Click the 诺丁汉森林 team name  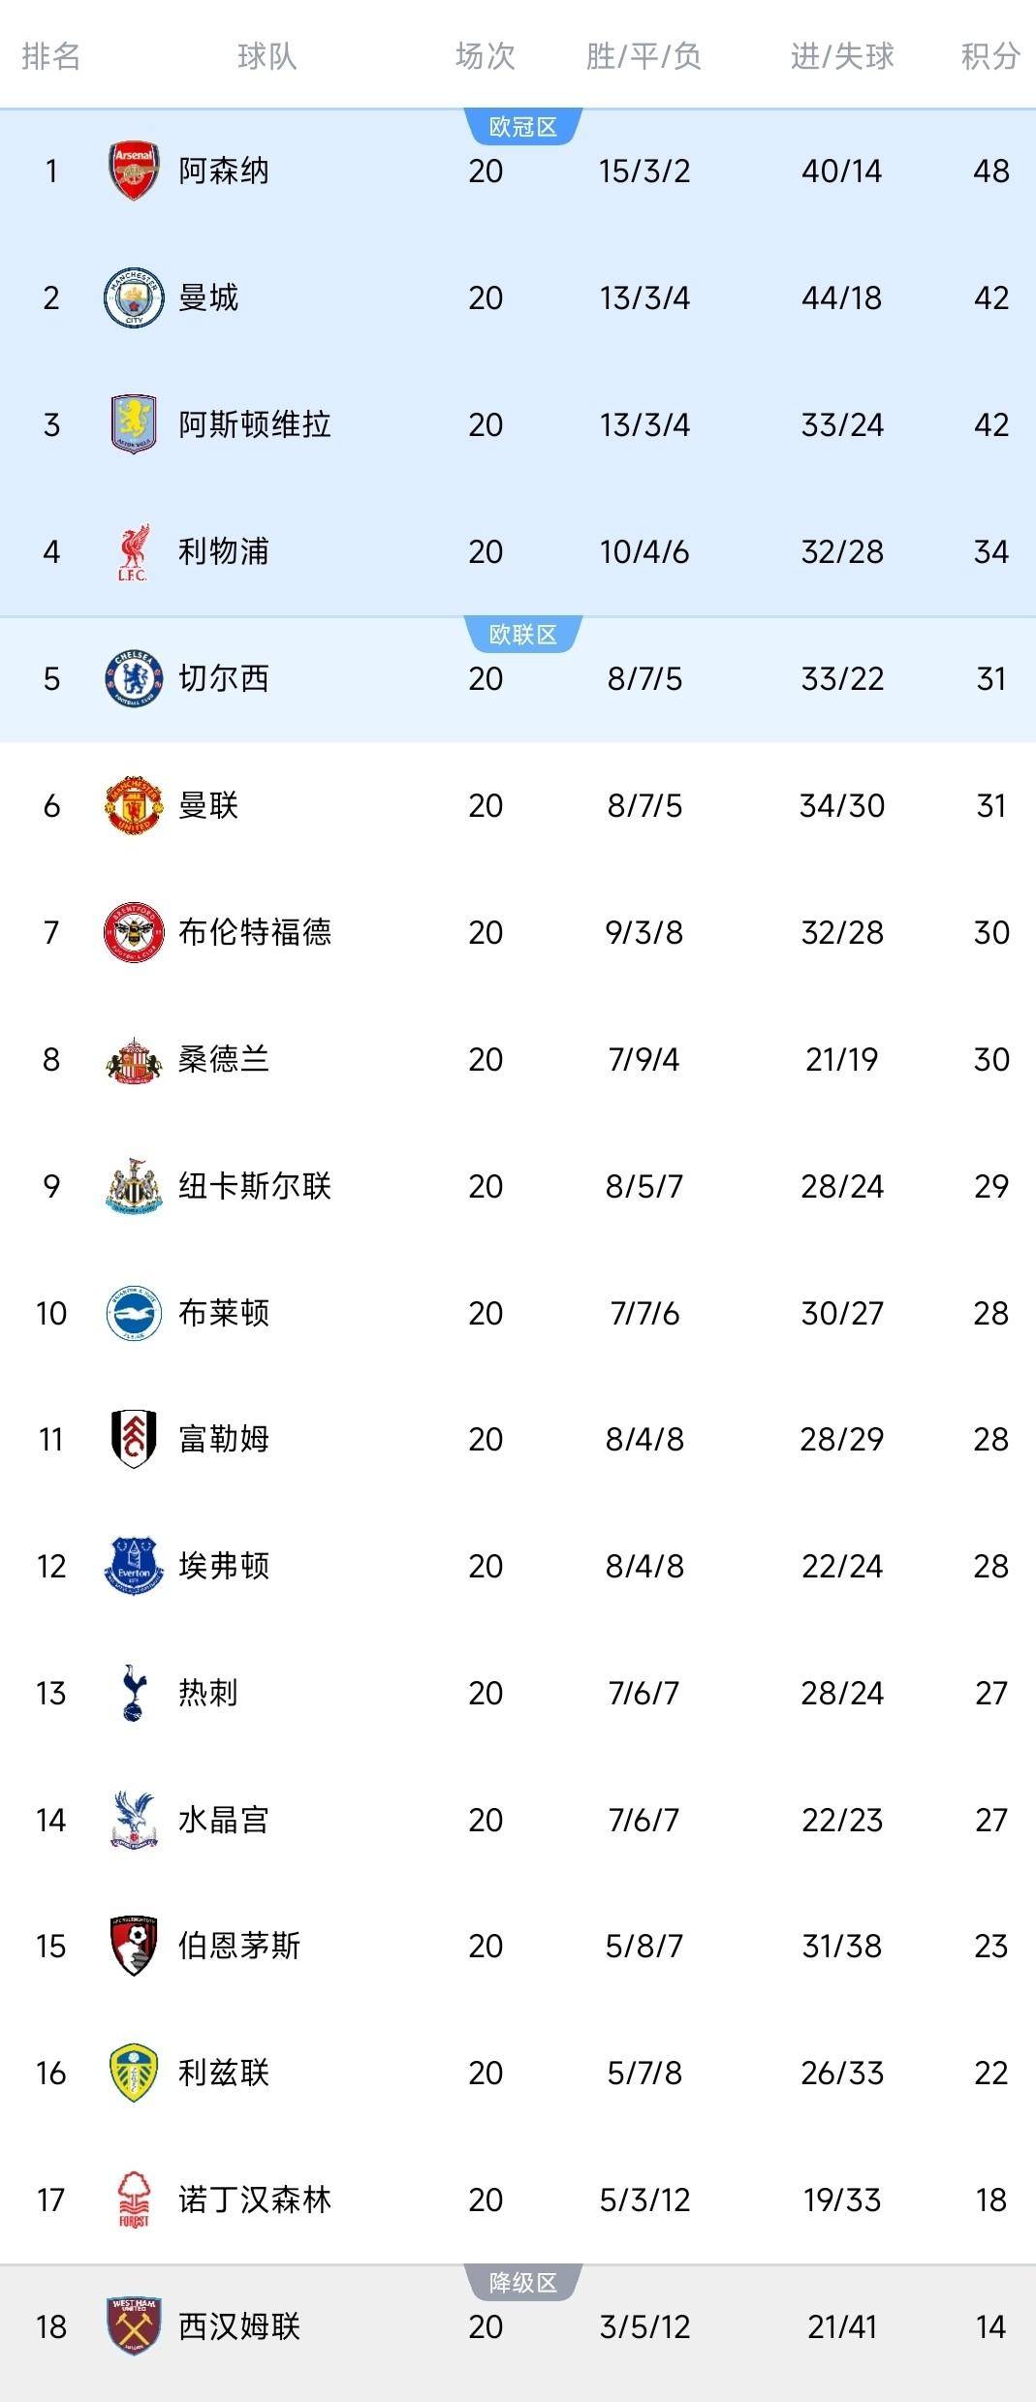255,2199
